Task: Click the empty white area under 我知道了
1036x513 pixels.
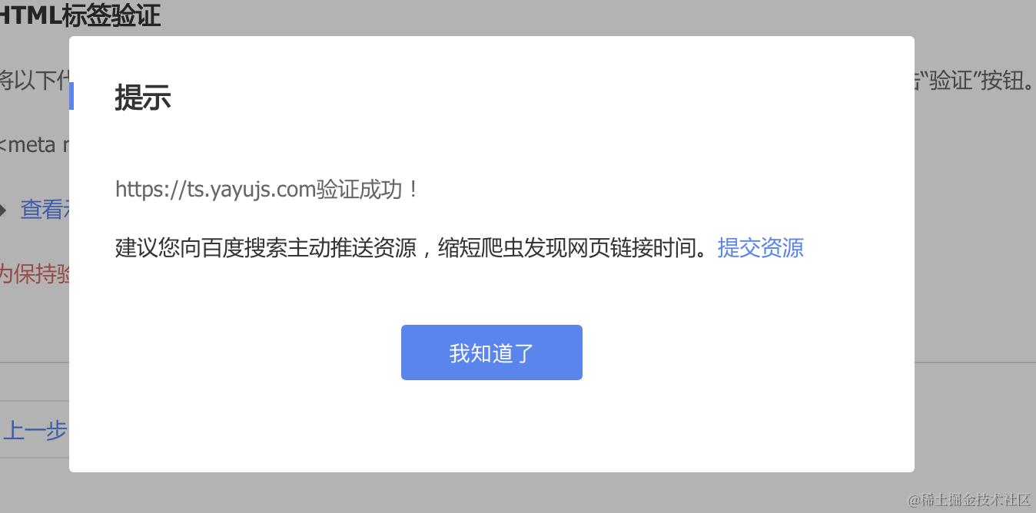Action: (492, 426)
